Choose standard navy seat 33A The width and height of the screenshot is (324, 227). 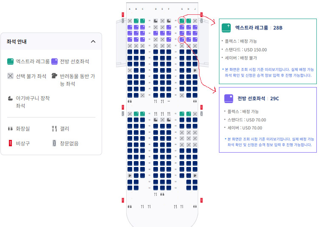click(x=130, y=52)
